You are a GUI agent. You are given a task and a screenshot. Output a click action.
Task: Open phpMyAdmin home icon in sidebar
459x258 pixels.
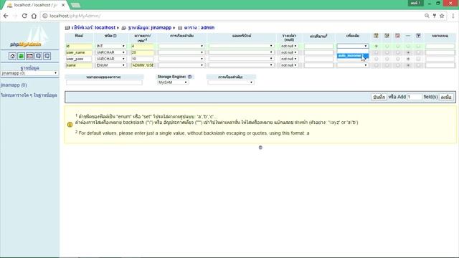(x=12, y=56)
